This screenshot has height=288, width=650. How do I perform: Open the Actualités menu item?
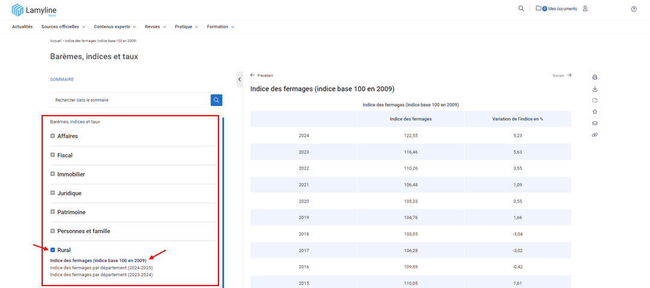[22, 27]
